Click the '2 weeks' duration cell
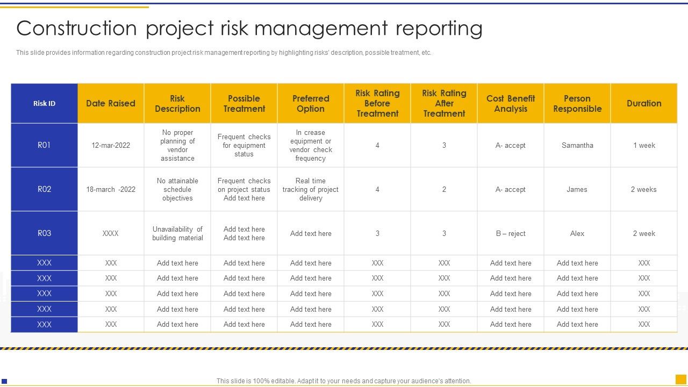The height and width of the screenshot is (387, 688). [x=644, y=189]
